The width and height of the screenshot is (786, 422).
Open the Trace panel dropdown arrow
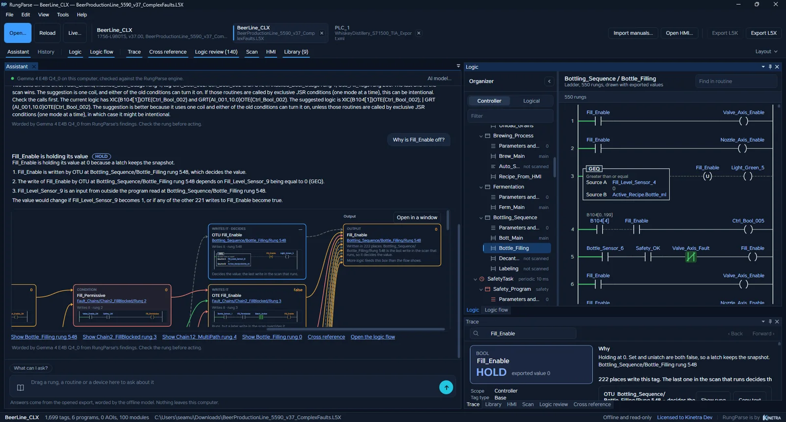pyautogui.click(x=763, y=321)
